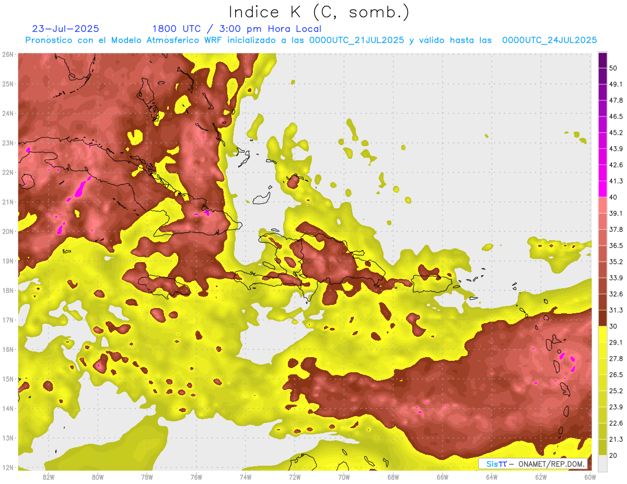Click the '25.2' colorbar value
This screenshot has width=627, height=484.
(616, 391)
